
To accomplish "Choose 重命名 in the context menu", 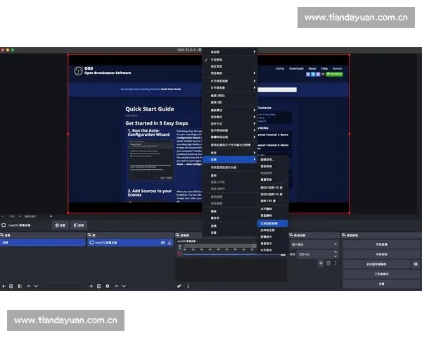I will (x=230, y=218).
